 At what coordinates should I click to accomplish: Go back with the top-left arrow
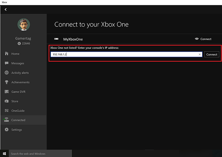click(6, 9)
